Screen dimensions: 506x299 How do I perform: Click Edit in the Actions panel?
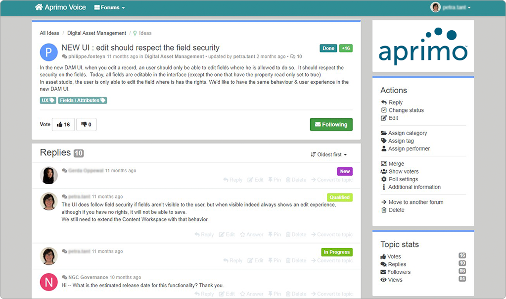[389, 118]
